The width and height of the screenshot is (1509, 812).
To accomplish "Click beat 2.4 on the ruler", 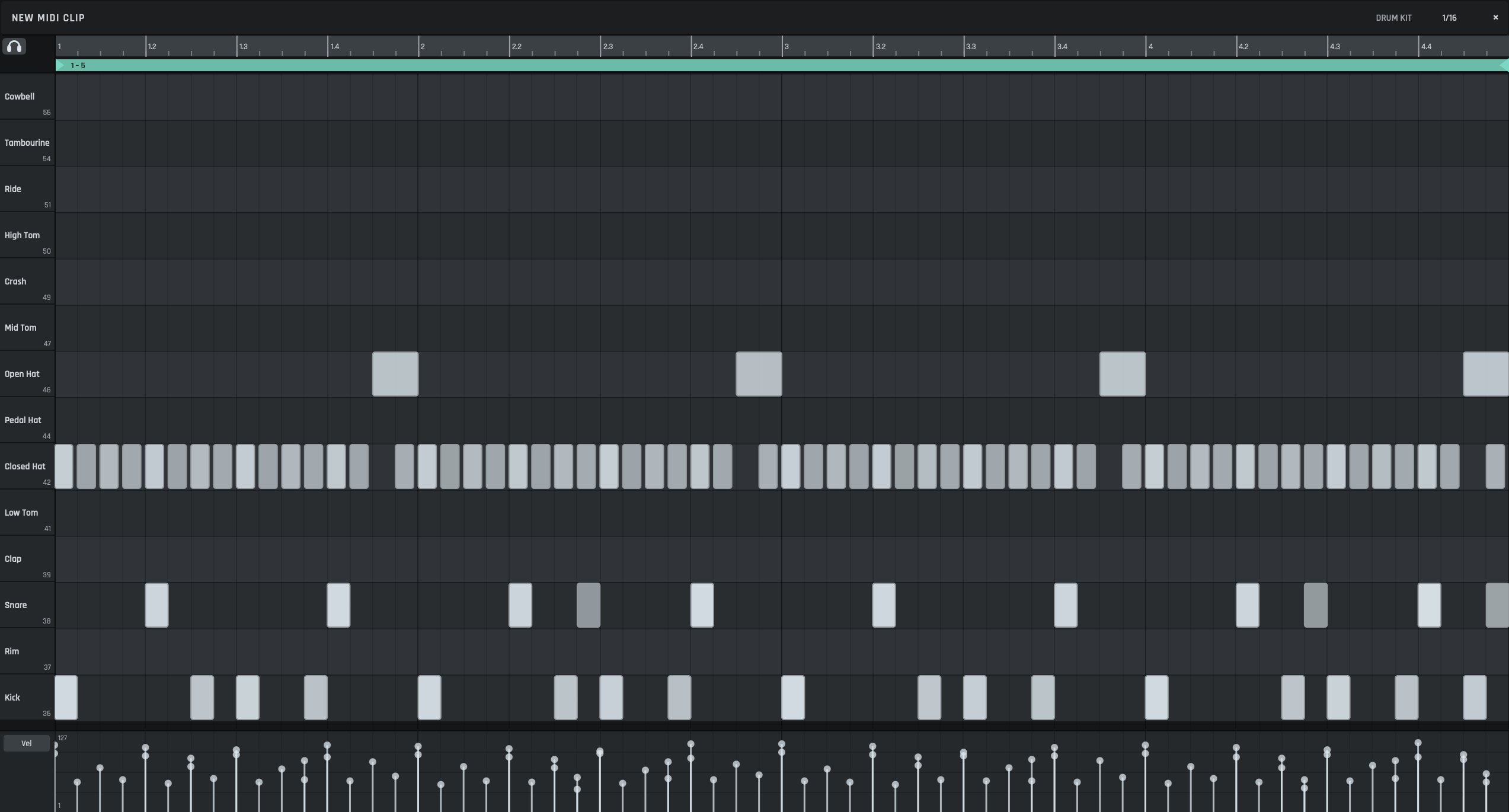I will tap(698, 46).
